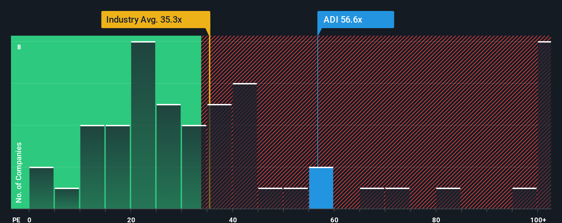The width and height of the screenshot is (562, 223).
Task: Click the bar for the 10-15 PE range
Action: pos(92,167)
